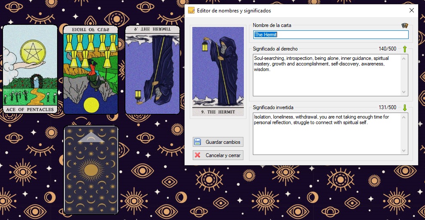This screenshot has height=220, width=425.
Task: Click the 140/500 character counter
Action: (x=387, y=49)
